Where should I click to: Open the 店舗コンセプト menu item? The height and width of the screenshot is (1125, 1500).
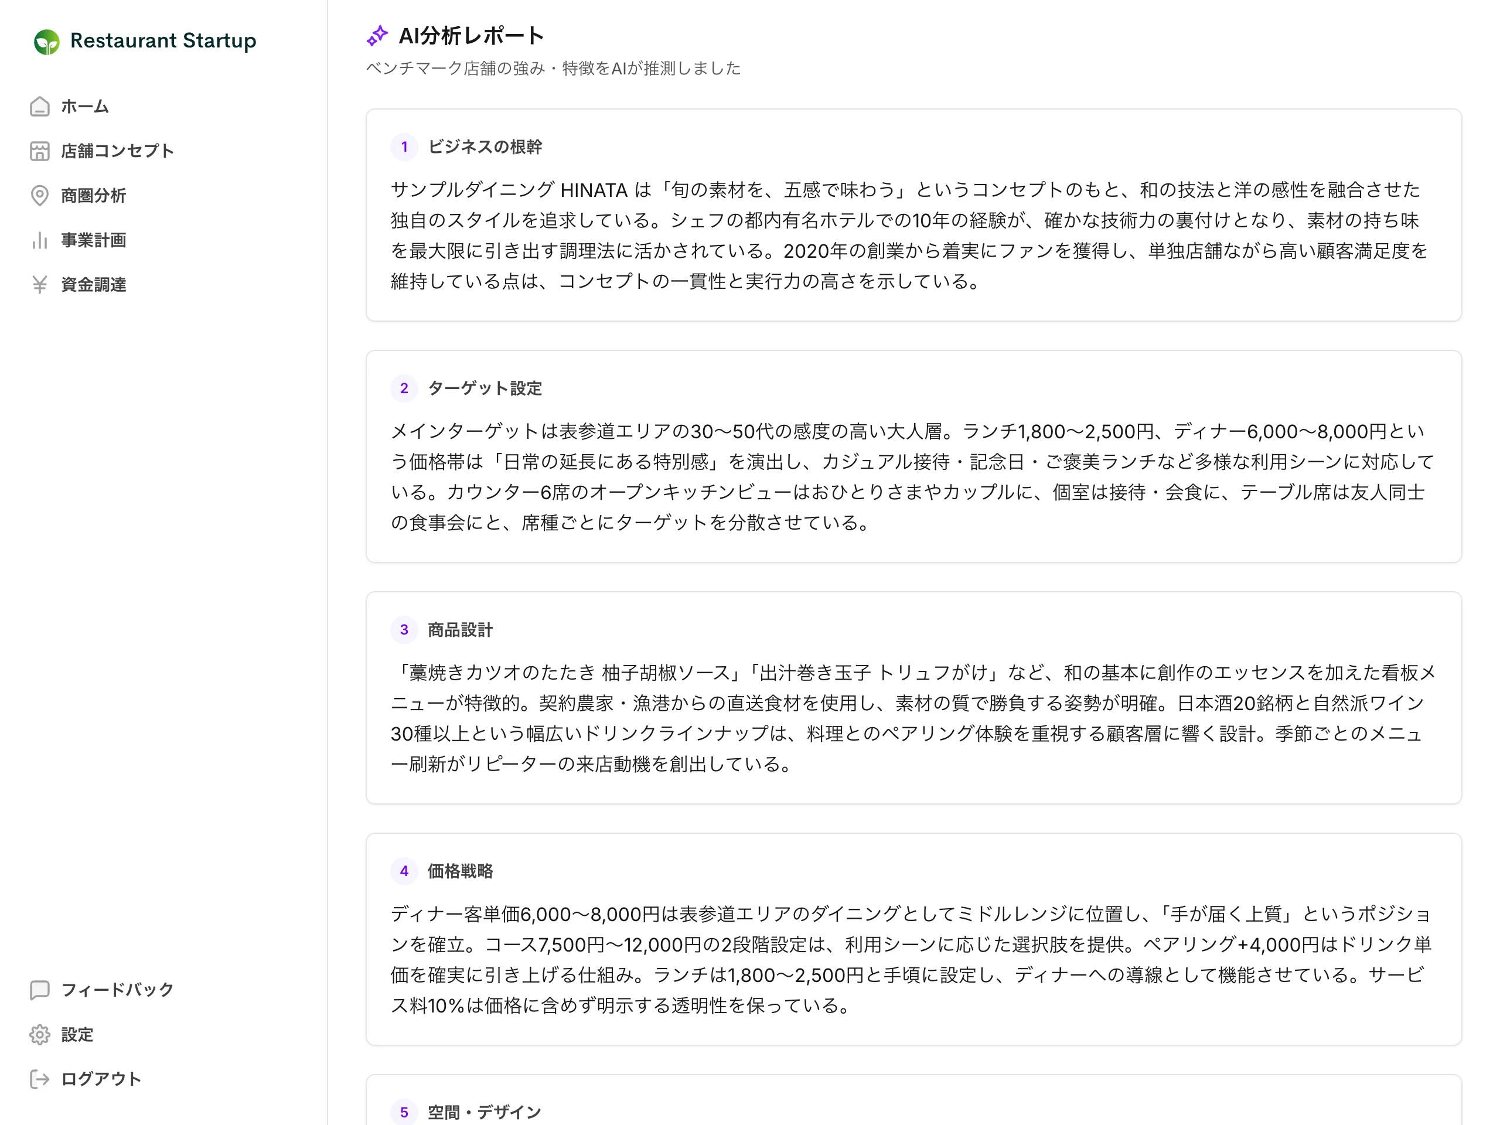[117, 151]
